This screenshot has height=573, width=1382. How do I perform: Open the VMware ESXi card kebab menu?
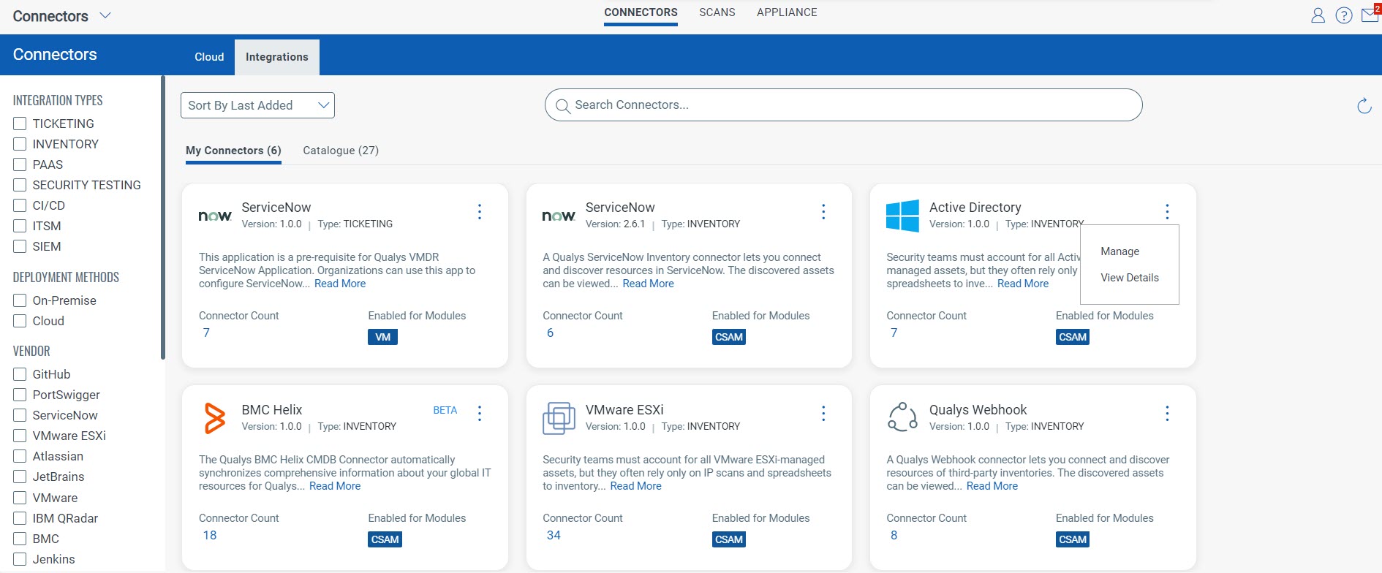click(x=823, y=414)
